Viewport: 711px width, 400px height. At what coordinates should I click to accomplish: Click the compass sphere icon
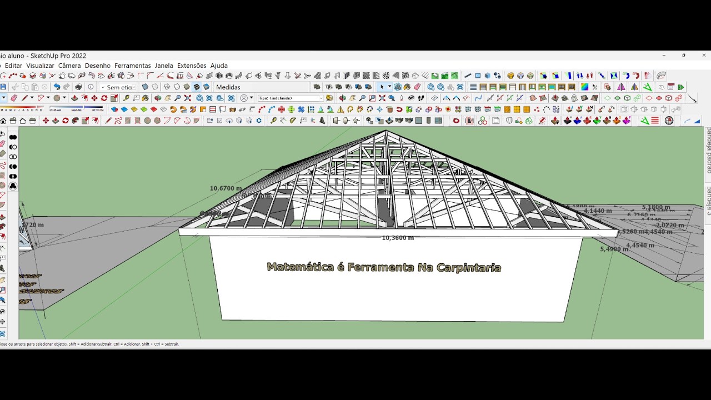coord(669,121)
